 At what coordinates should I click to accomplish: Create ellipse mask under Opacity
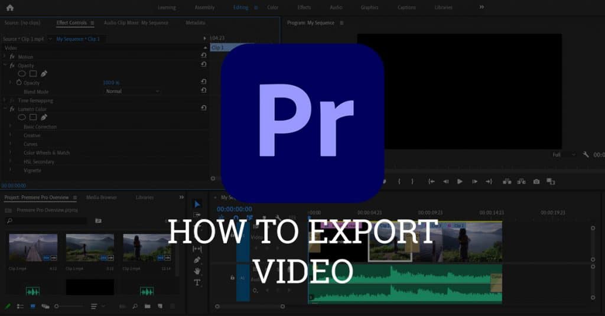[x=22, y=74]
